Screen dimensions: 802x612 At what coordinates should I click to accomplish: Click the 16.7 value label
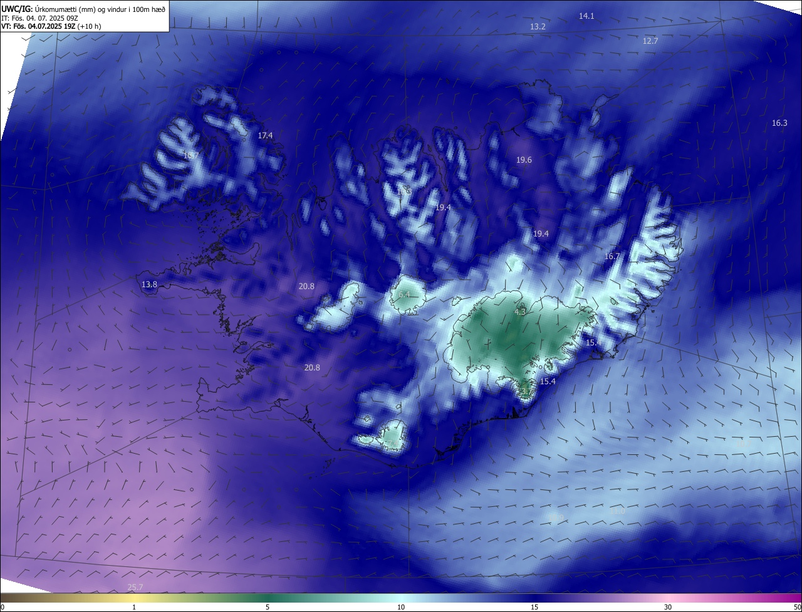(612, 257)
